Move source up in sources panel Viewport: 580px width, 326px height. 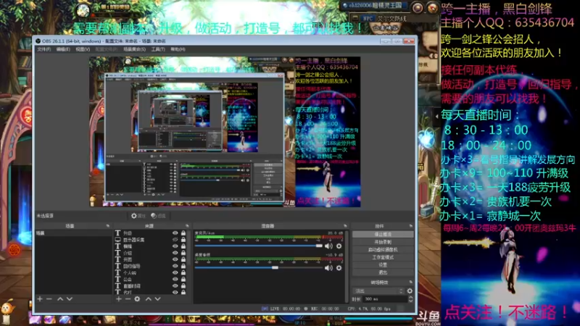(x=149, y=299)
